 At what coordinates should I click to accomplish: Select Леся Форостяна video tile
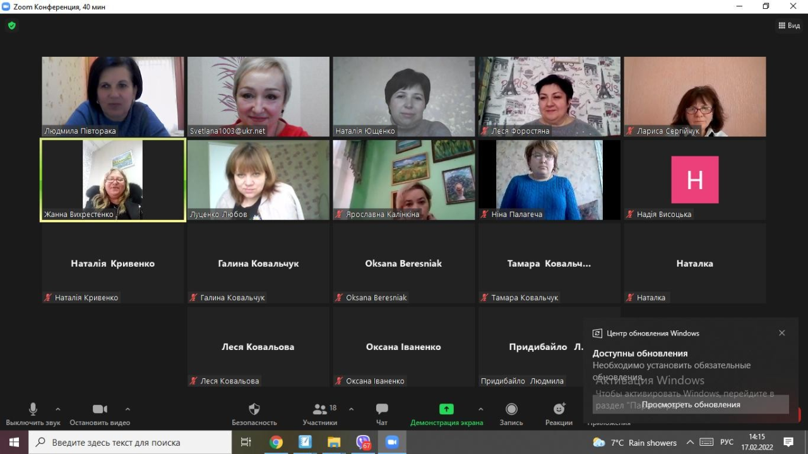pos(549,96)
